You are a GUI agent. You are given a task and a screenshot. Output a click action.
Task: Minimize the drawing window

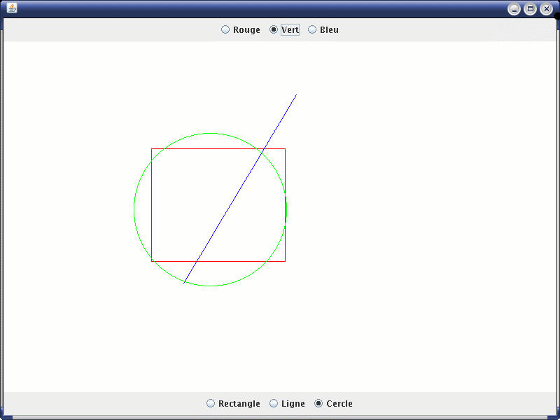[514, 9]
